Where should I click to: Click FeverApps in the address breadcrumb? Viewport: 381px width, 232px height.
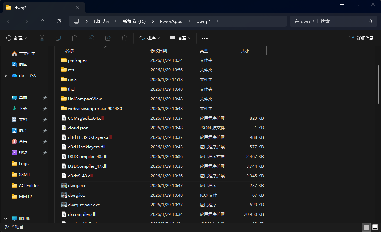pos(171,21)
